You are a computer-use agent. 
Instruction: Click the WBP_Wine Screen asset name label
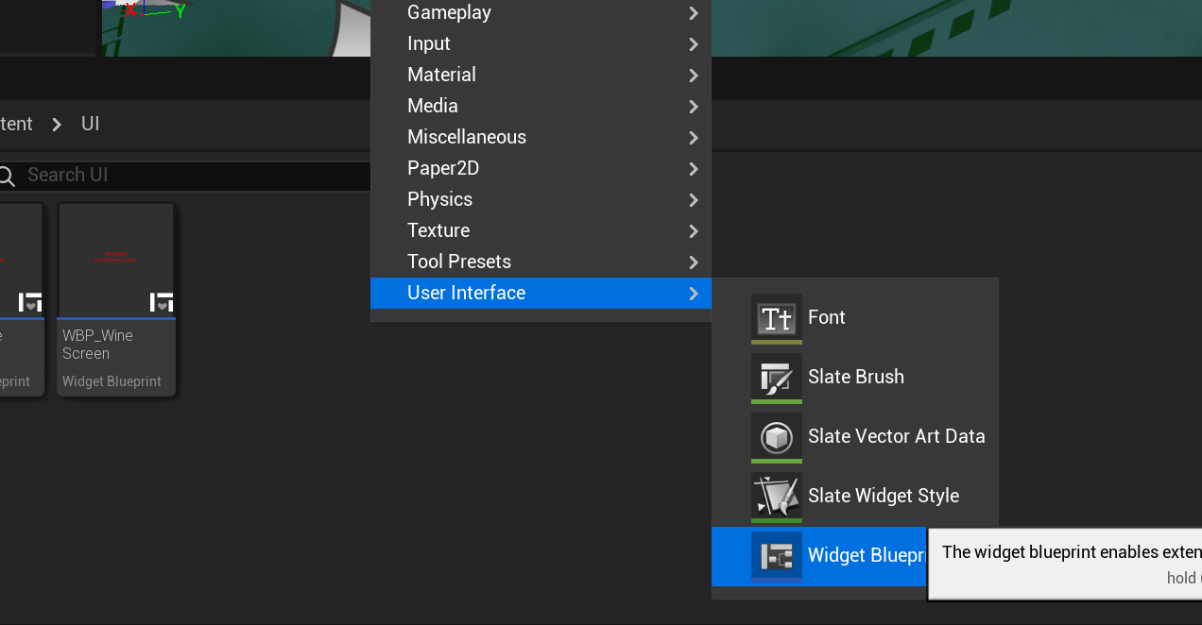(97, 345)
